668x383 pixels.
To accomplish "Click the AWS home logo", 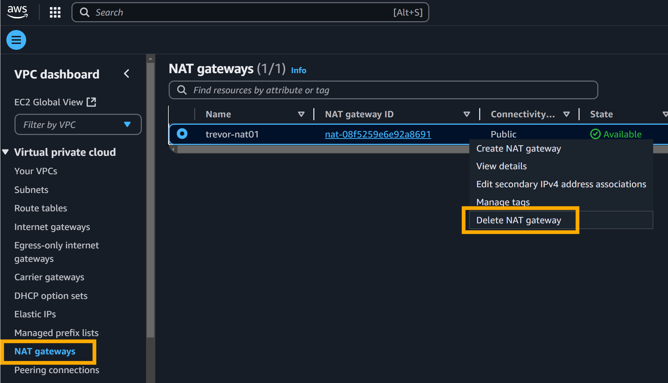I will 17,12.
